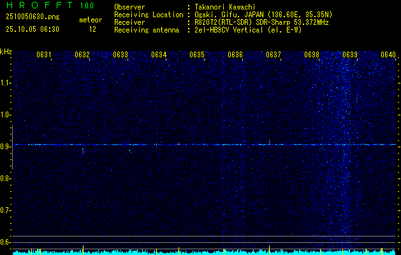
Task: Click the green meteor label
Action: click(91, 20)
